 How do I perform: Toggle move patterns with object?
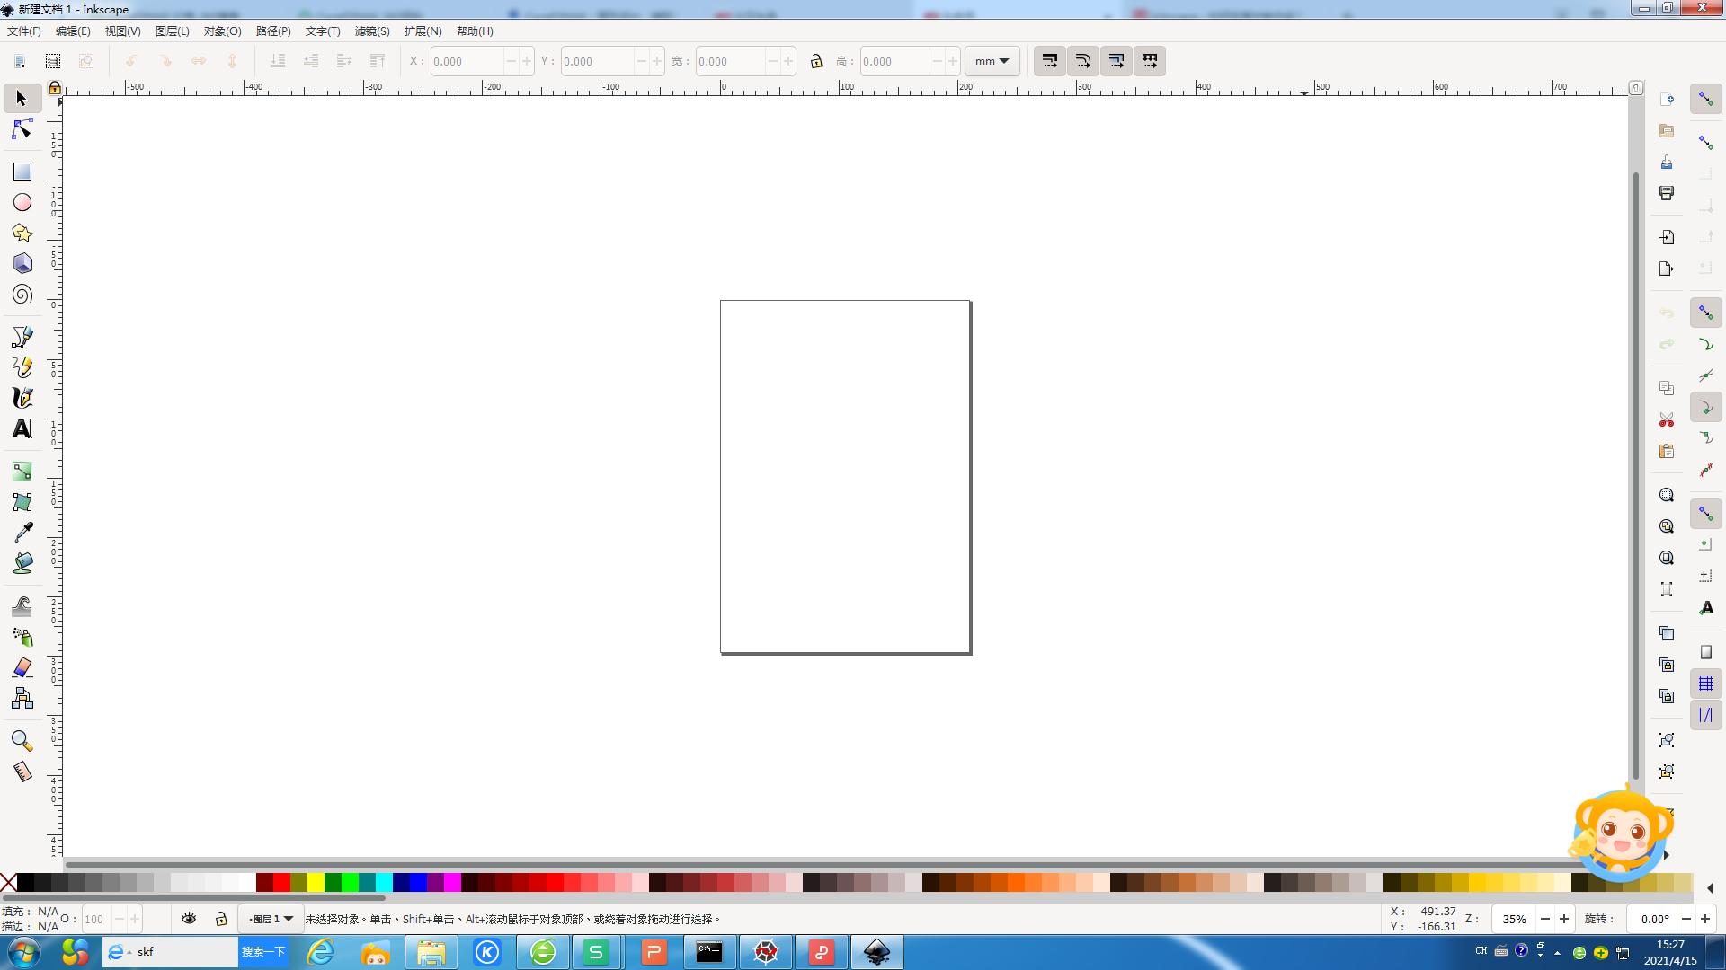(1150, 61)
